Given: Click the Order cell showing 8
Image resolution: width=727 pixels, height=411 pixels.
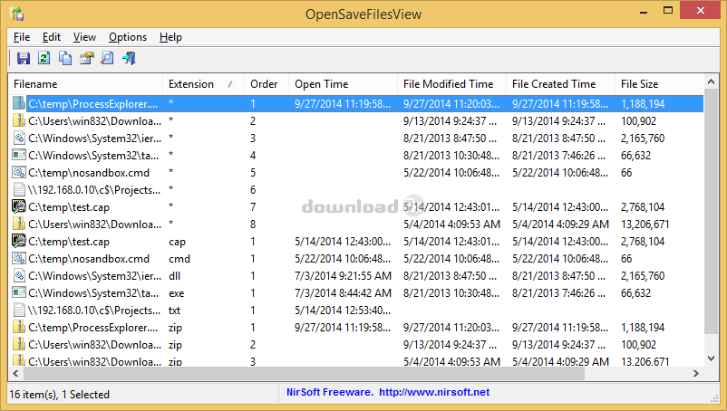Looking at the screenshot, I should click(253, 225).
